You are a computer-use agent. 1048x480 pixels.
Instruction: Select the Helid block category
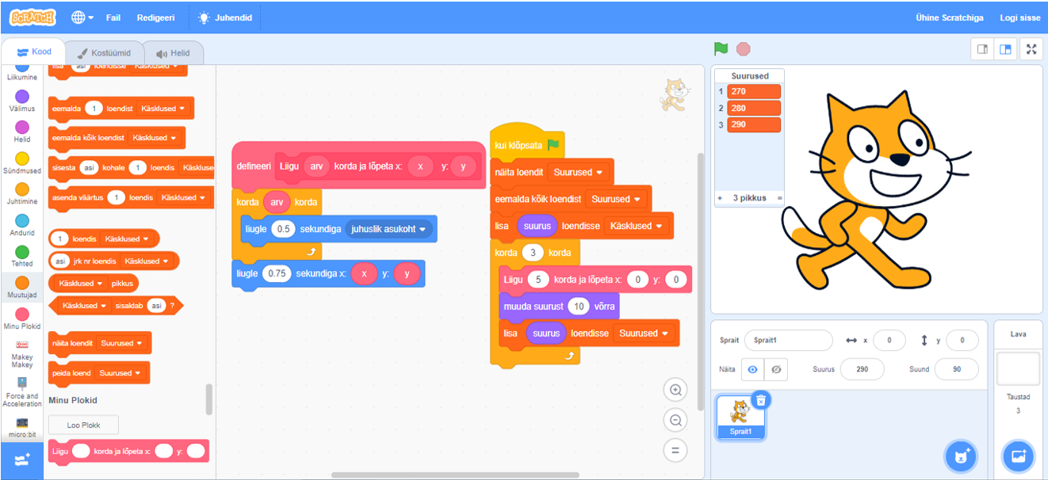coord(22,132)
